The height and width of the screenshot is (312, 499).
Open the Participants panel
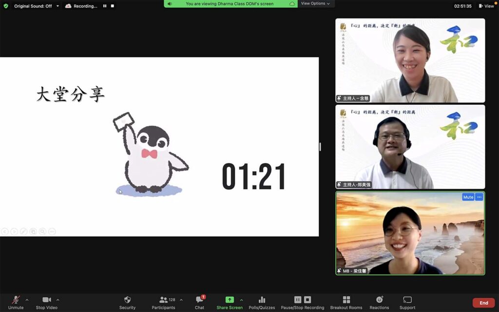tap(164, 302)
